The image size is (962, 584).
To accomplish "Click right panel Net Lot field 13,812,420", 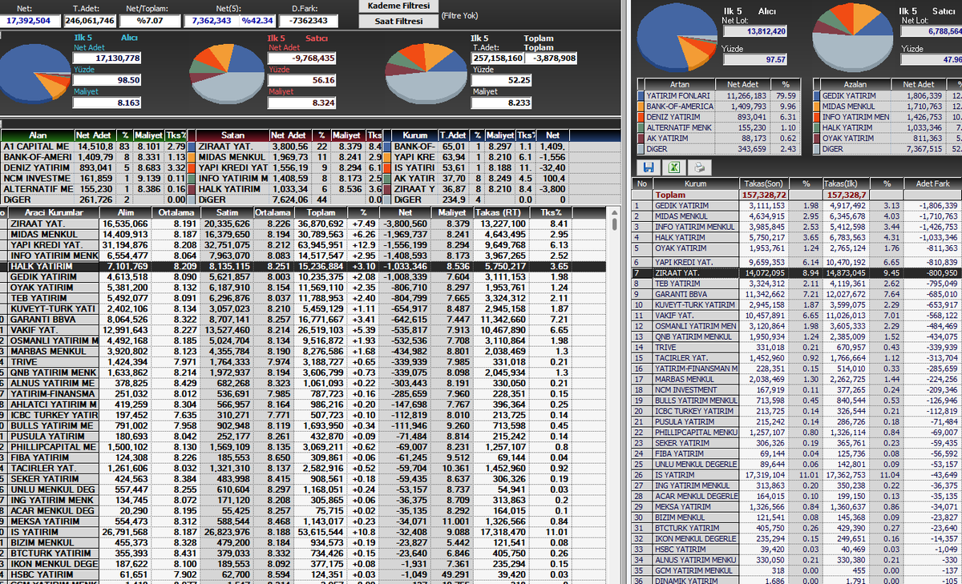I will 754,30.
